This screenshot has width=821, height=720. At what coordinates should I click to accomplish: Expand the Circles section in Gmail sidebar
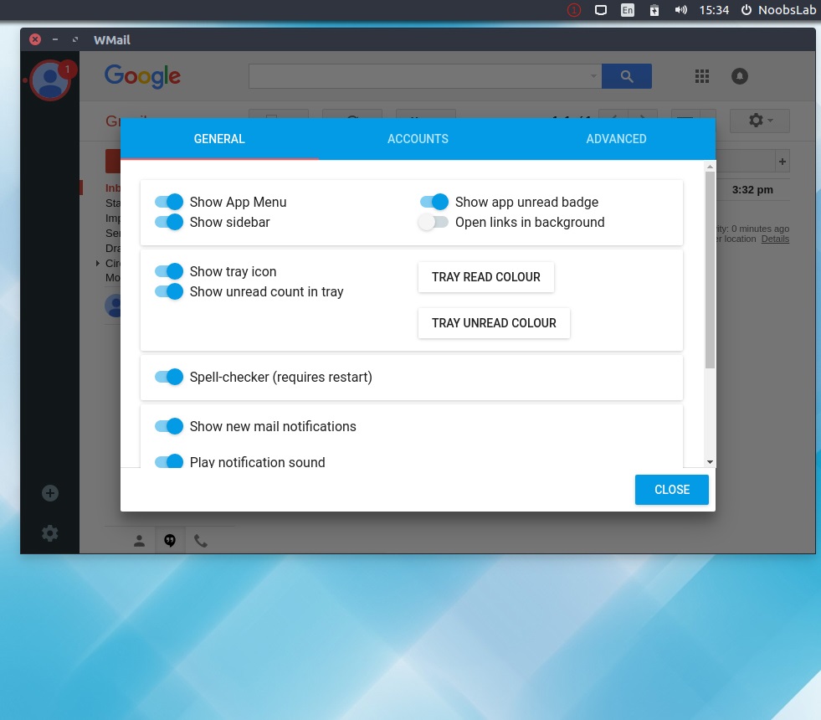pyautogui.click(x=98, y=263)
